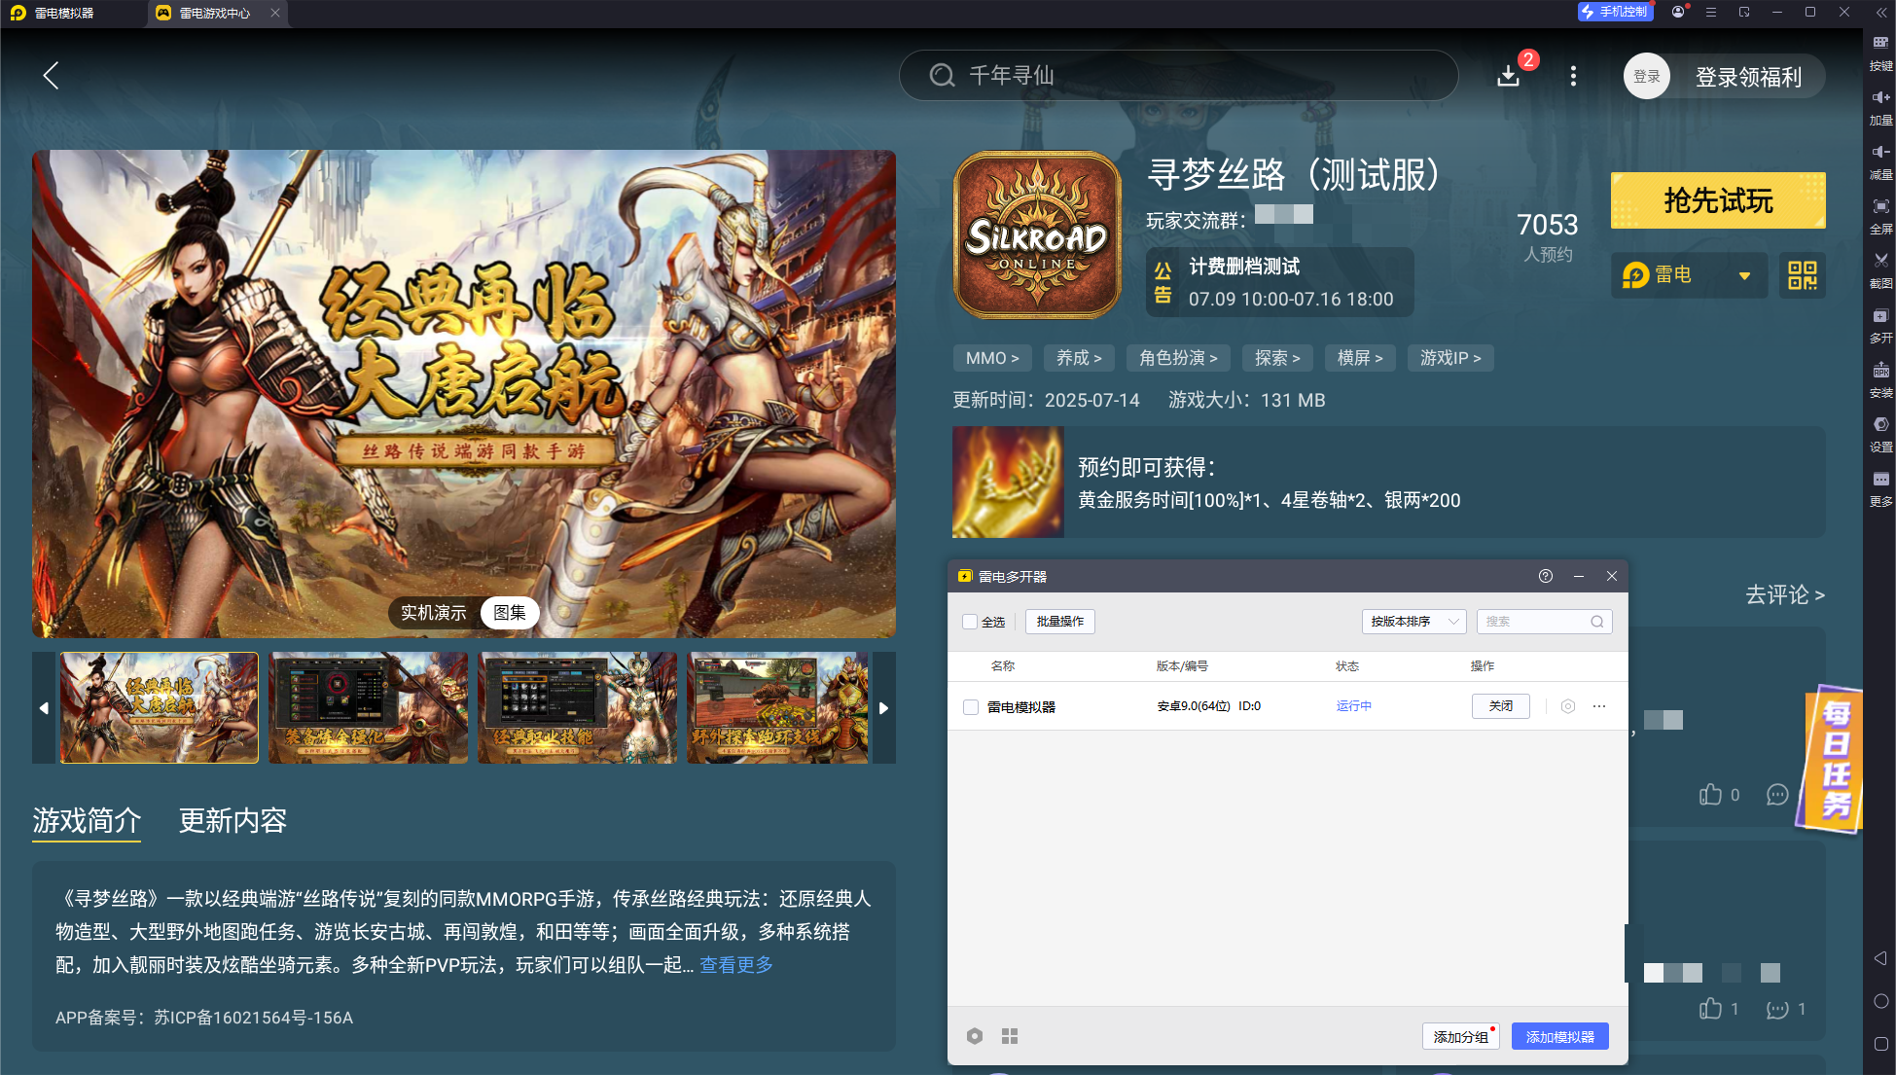This screenshot has height=1075, width=1896.
Task: Select the 雷电游戏中心 window tab
Action: tap(214, 13)
